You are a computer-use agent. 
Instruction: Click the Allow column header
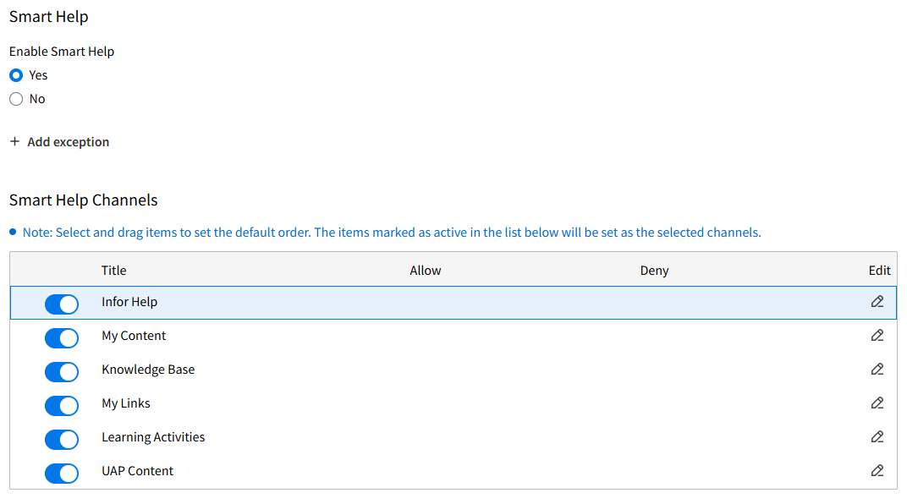click(425, 270)
